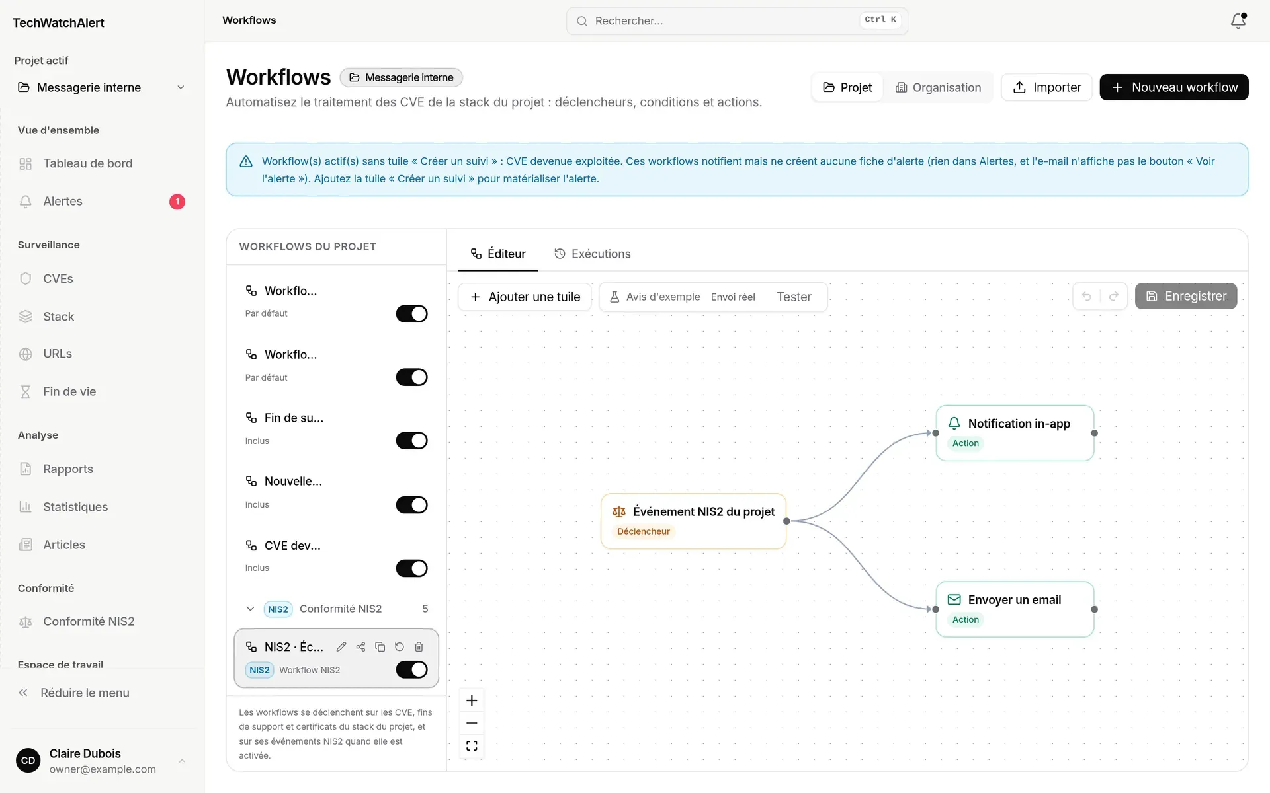Screen dimensions: 1270x793
Task: Open the Stack page
Action: coord(102,317)
